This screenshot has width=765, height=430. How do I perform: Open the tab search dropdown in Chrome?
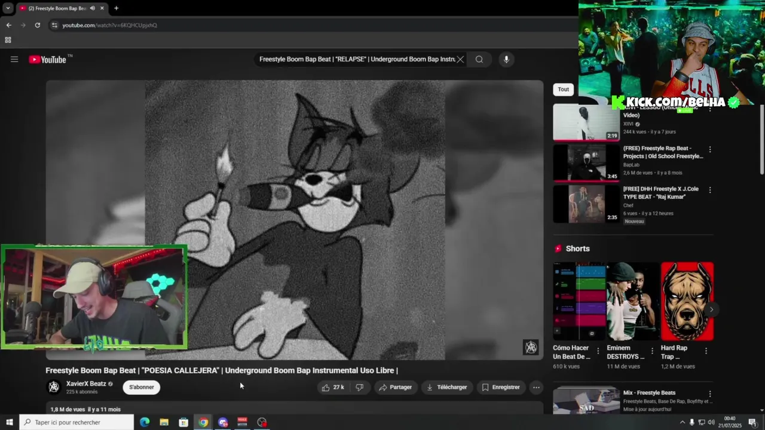click(8, 8)
